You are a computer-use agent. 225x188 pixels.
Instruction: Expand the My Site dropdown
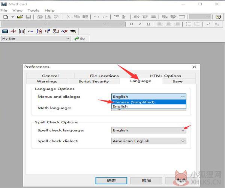click(67, 39)
